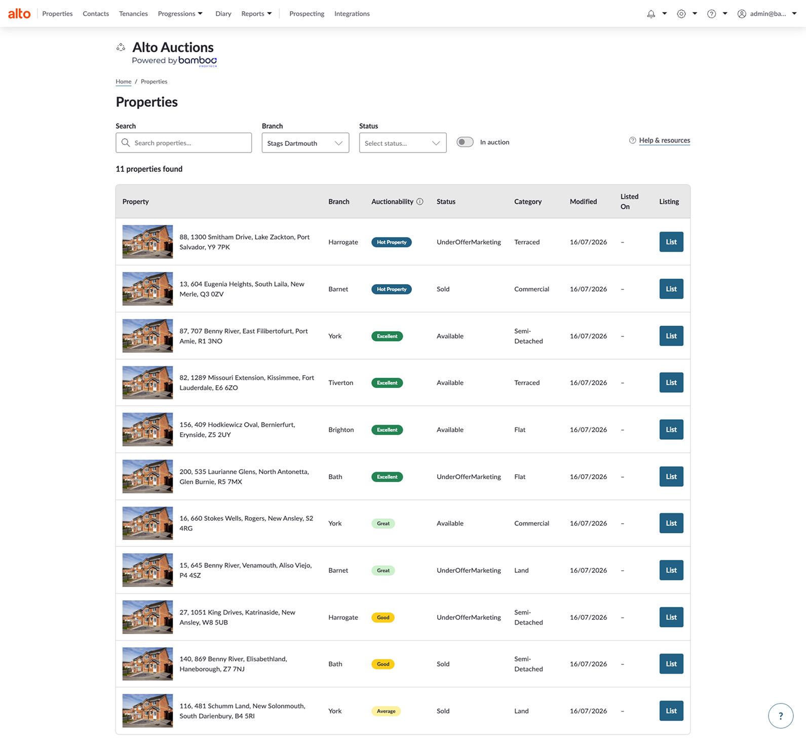Open the settings gear icon
806x741 pixels.
point(681,14)
